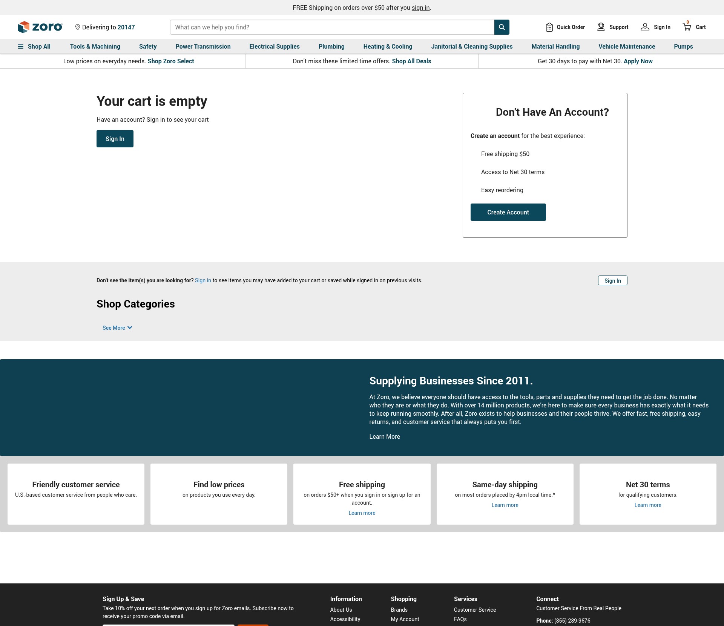This screenshot has width=724, height=626.
Task: Open About Us footer link
Action: coord(341,610)
